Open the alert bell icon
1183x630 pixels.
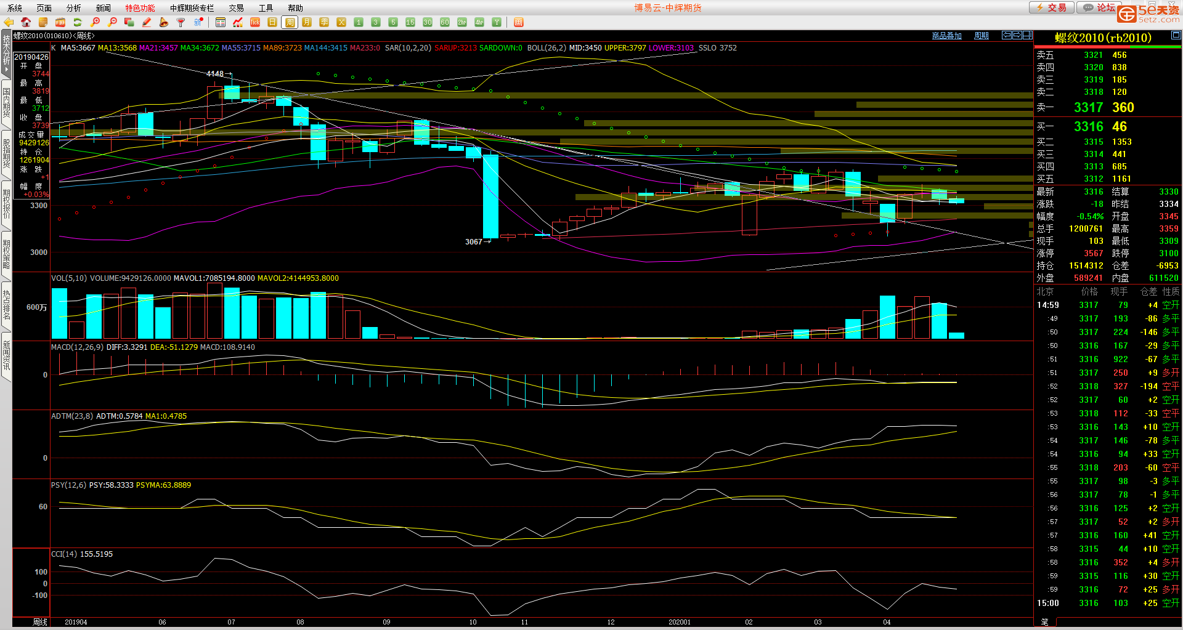pos(164,22)
